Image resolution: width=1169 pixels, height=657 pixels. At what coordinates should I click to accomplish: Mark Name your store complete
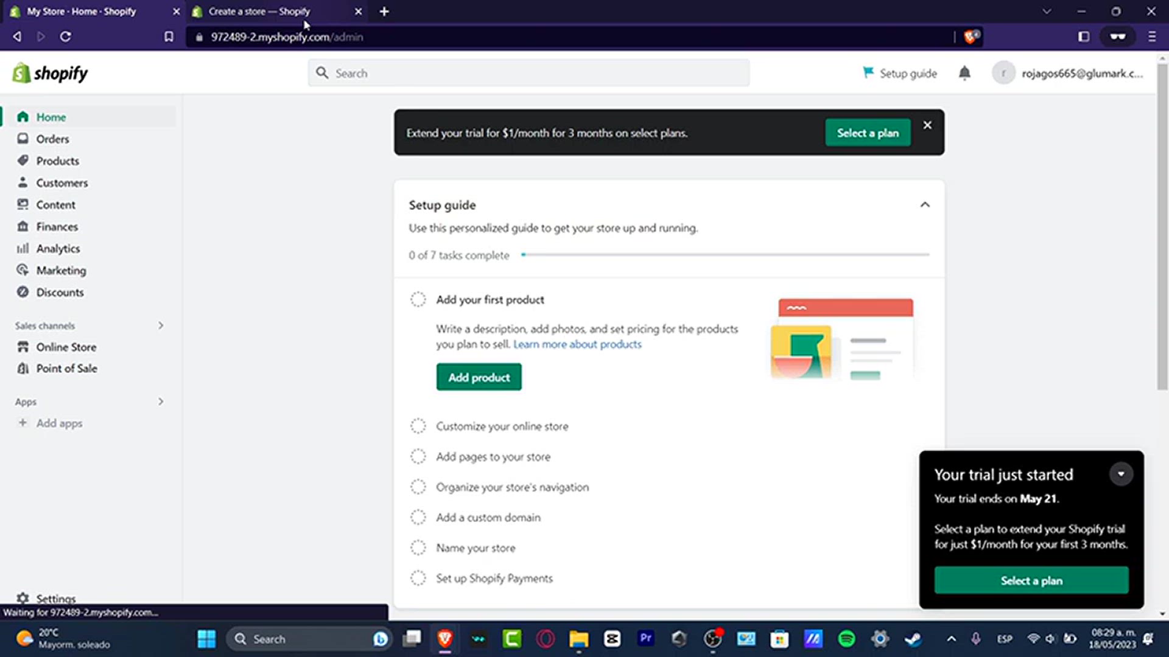418,547
